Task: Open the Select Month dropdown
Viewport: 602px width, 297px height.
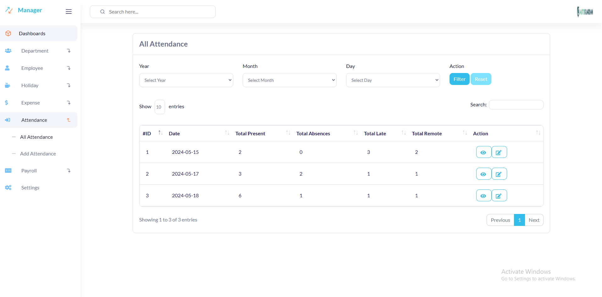Action: coord(290,80)
